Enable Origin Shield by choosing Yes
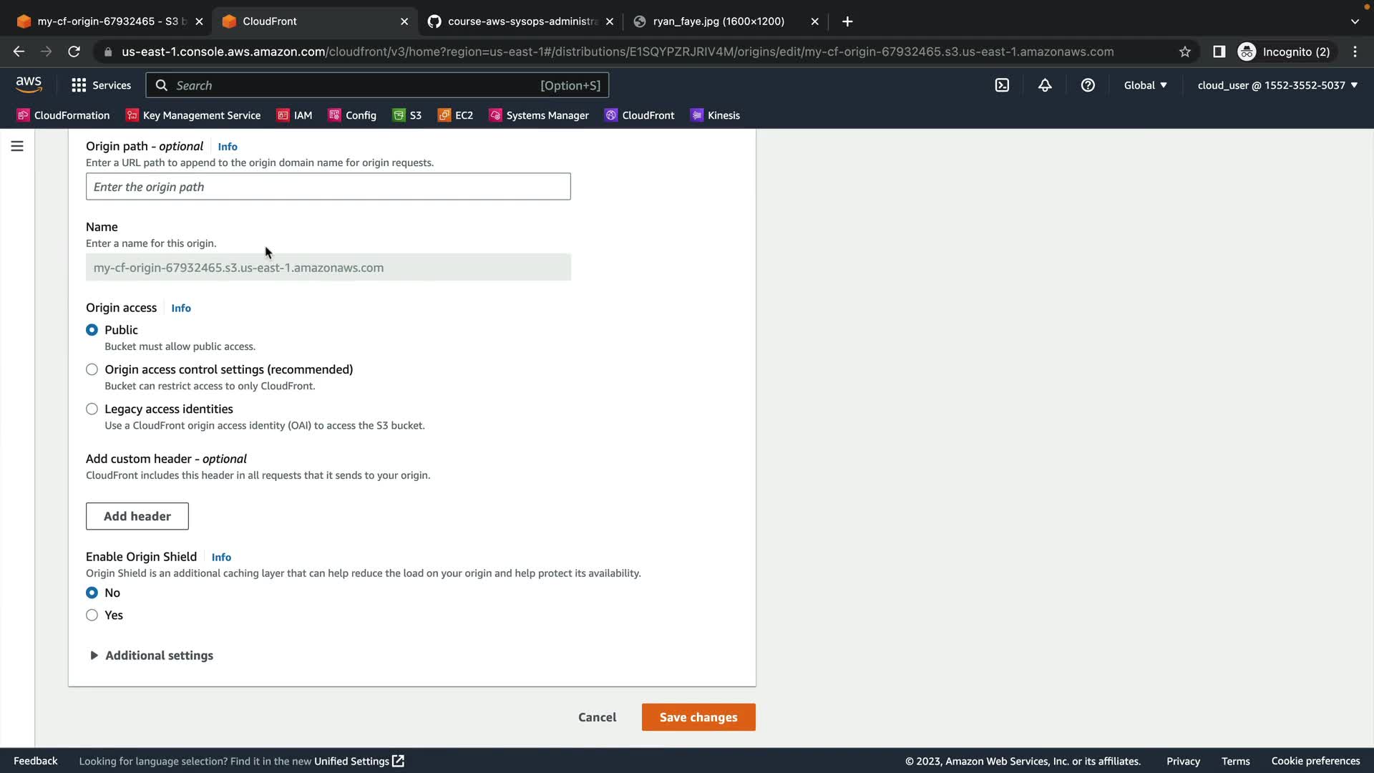Viewport: 1374px width, 773px height. [92, 616]
